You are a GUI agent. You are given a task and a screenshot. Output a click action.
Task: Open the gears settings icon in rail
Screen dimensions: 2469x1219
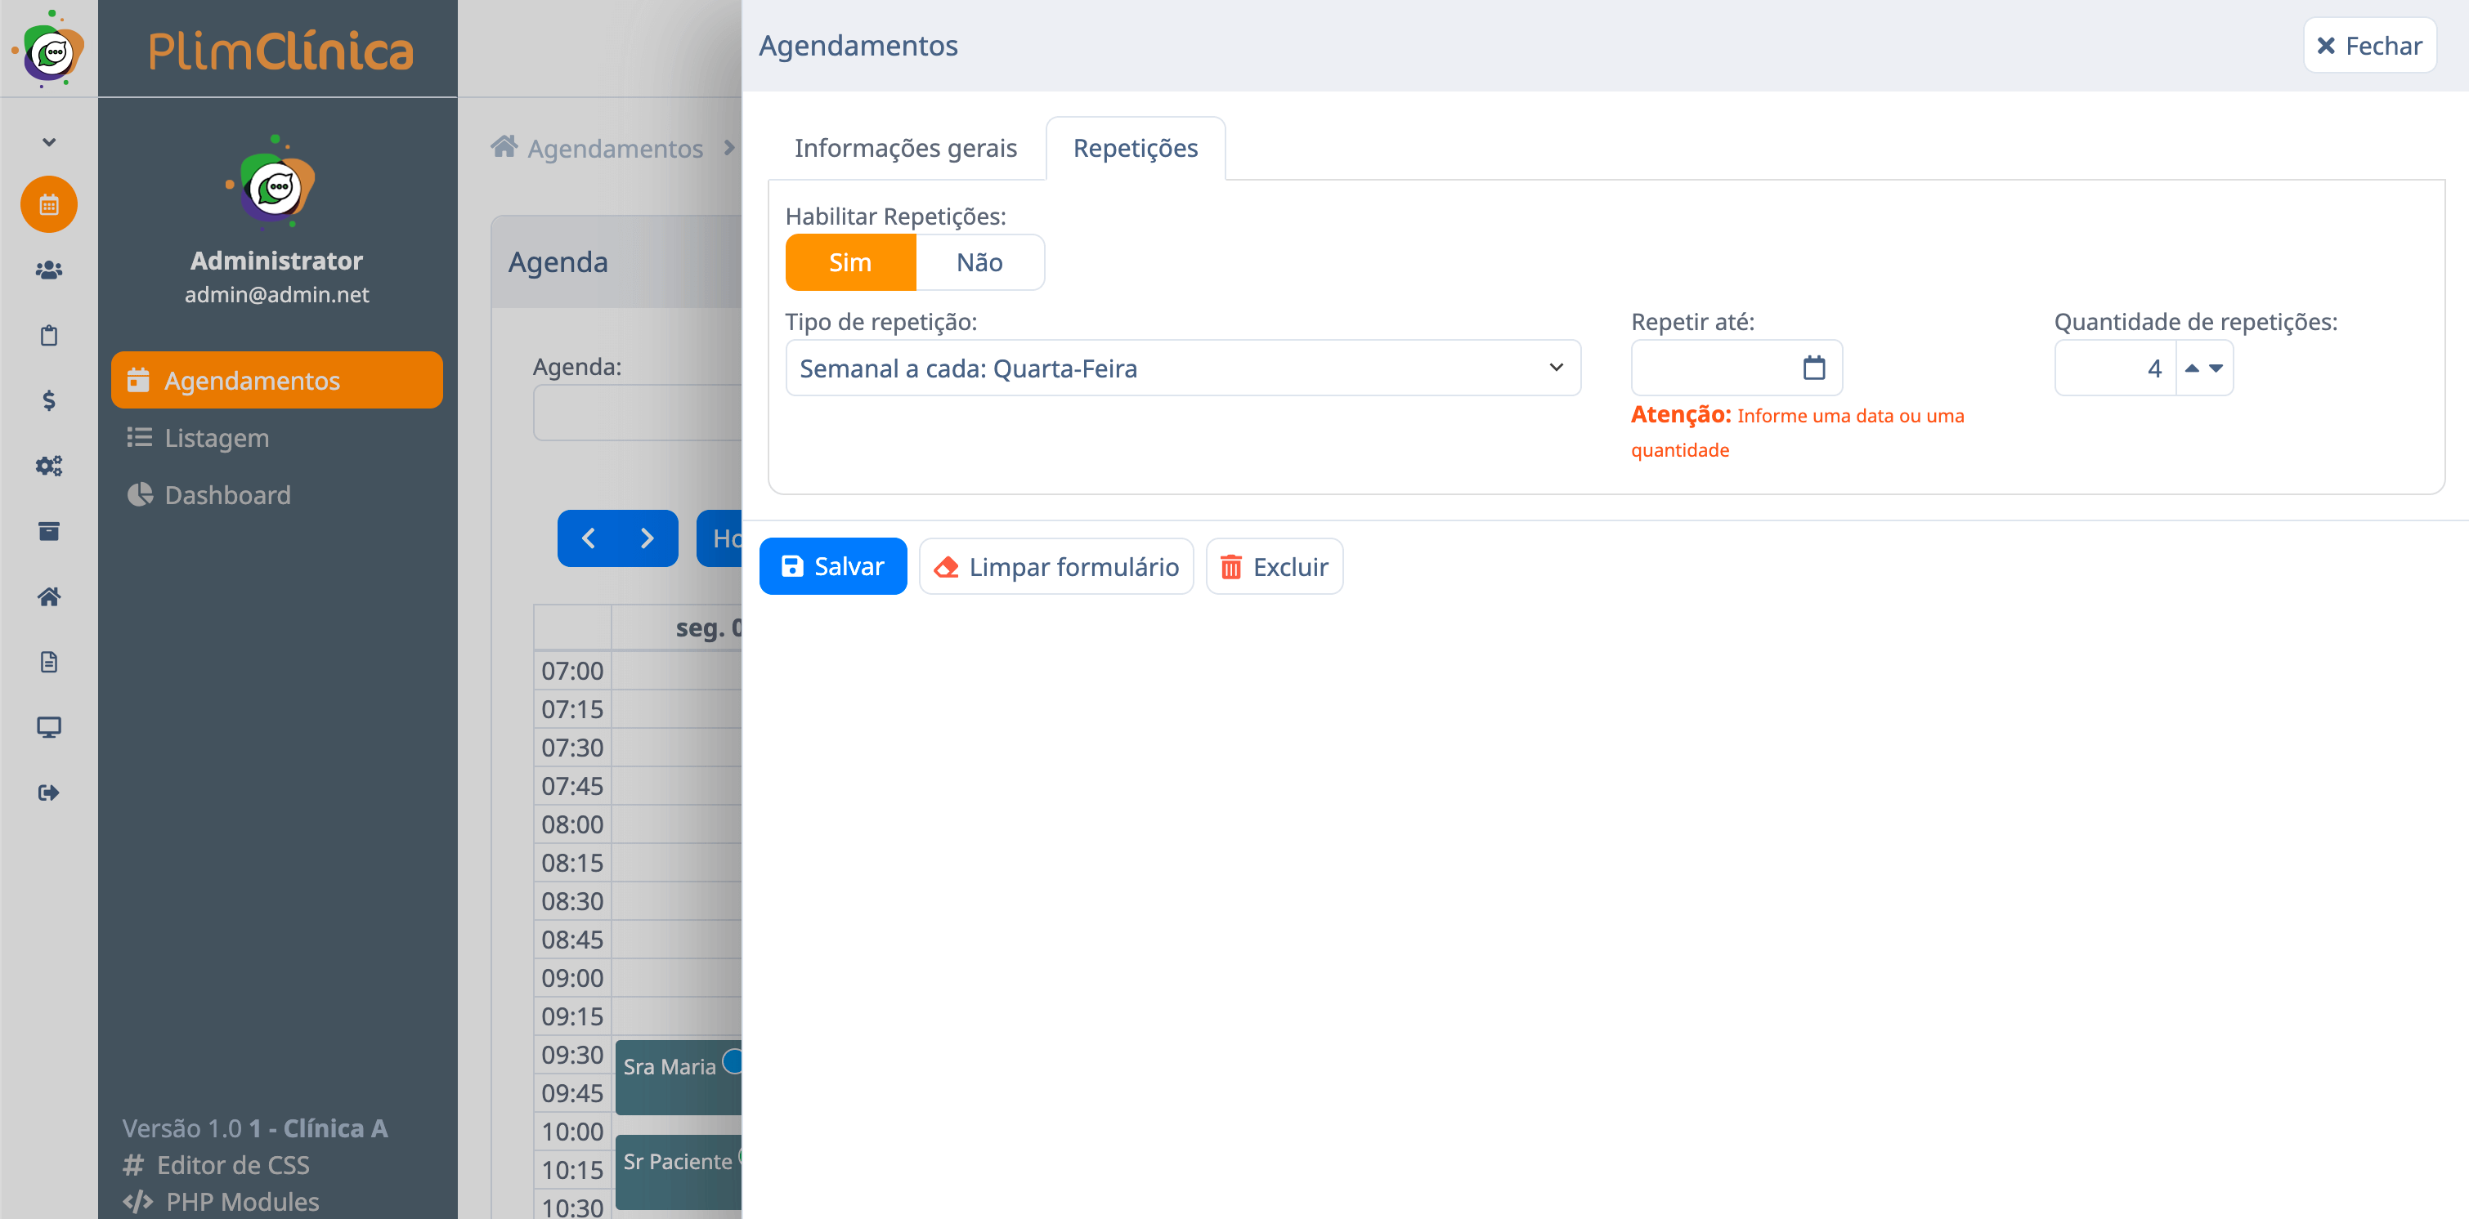tap(49, 466)
